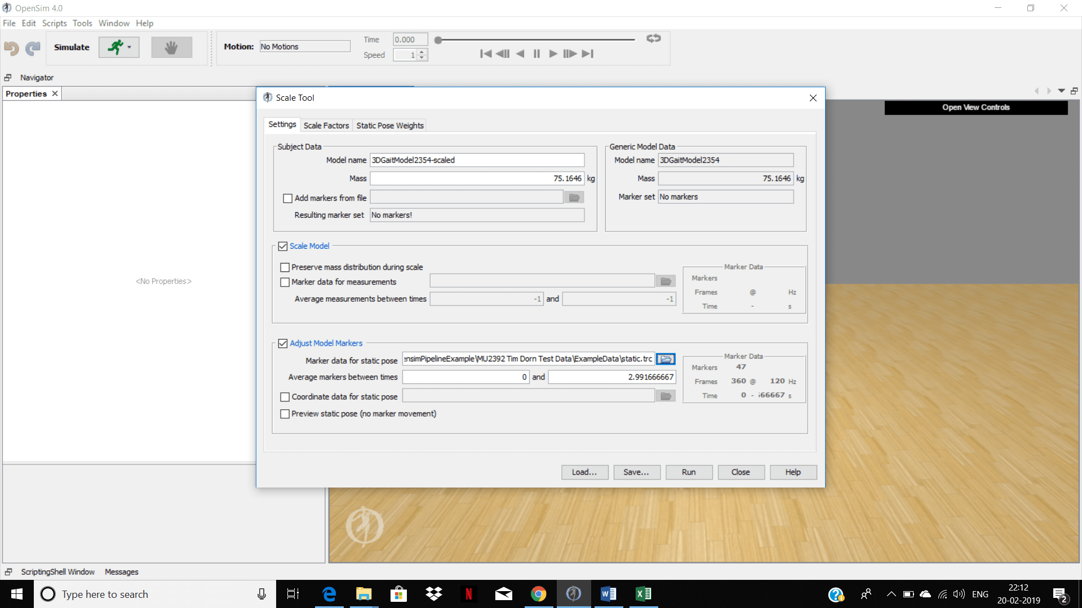
Task: Open the Motion selection box
Action: point(305,47)
